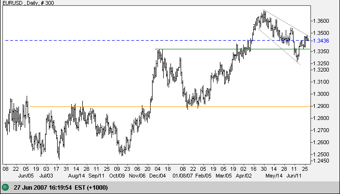Viewport: 340px width, 194px height.
Task: Click the green status indicator circle
Action: click(5, 187)
